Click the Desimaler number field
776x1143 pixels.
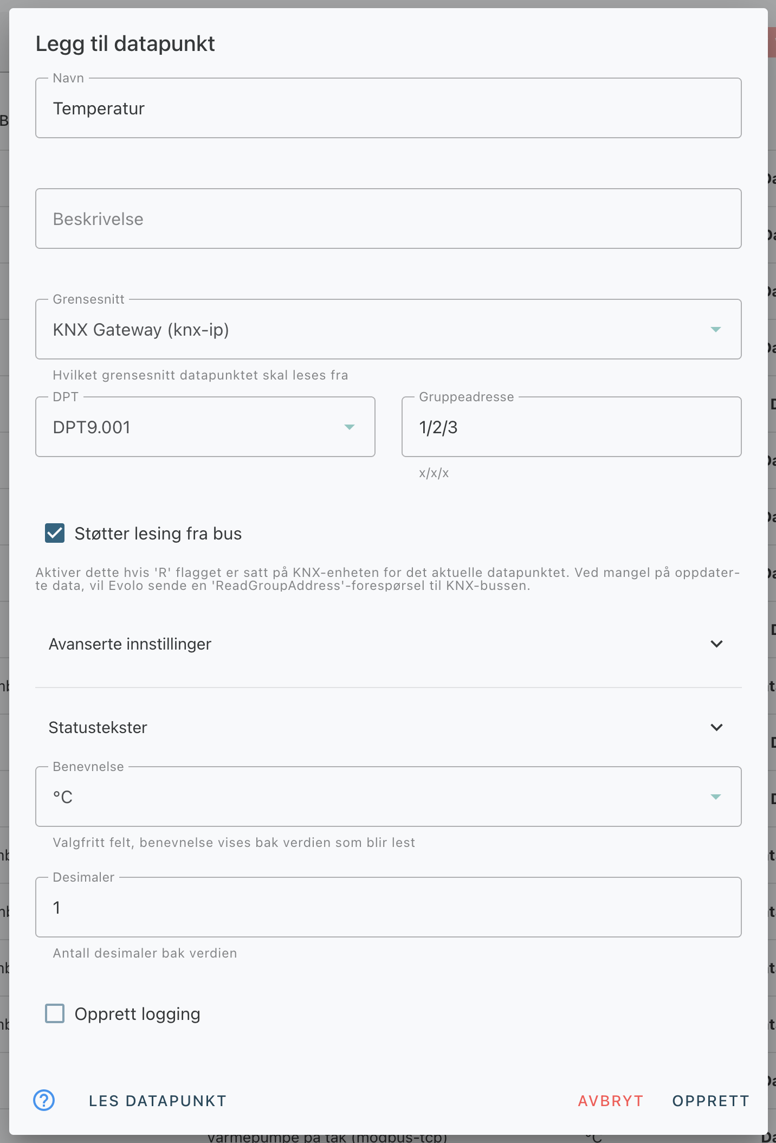coord(389,907)
